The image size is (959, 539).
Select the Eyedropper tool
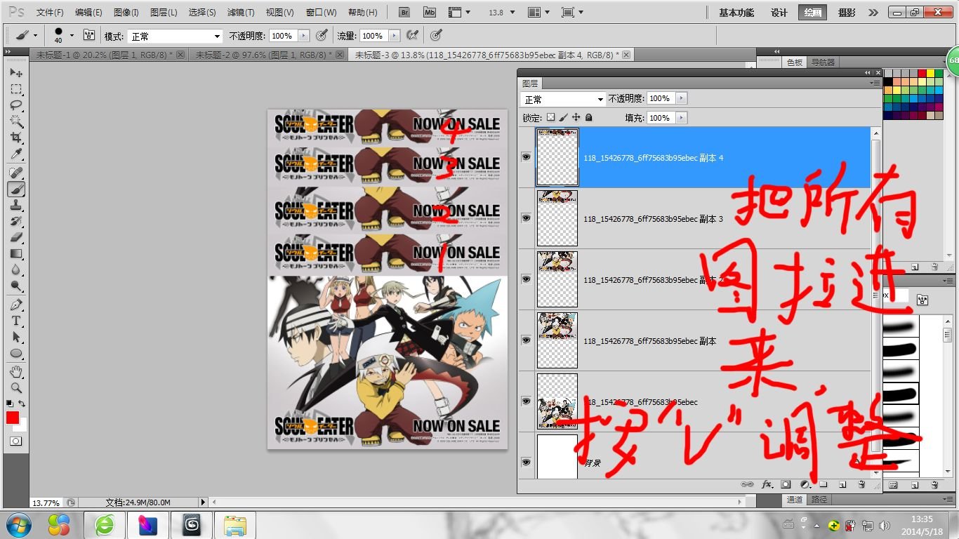(x=16, y=154)
